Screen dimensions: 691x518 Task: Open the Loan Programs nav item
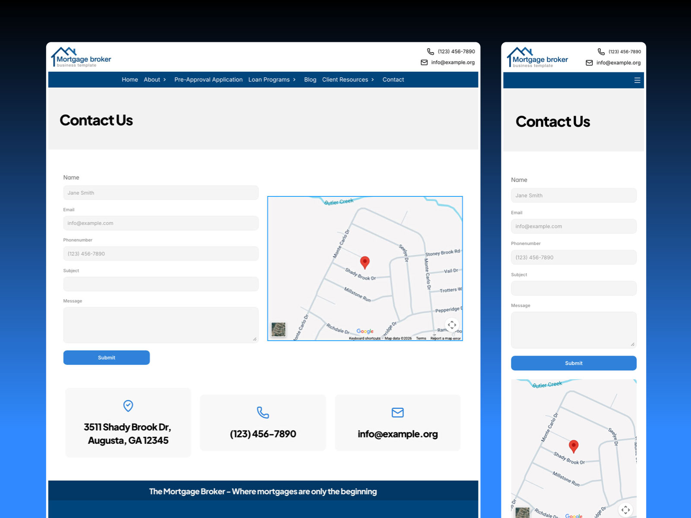[269, 80]
